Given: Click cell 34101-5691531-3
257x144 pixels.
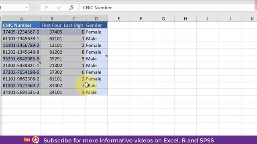Looking at the screenshot, I should click(21, 92).
